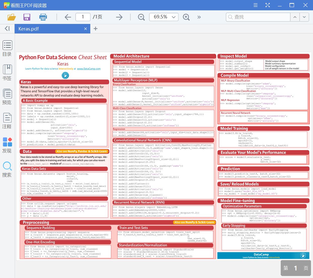Open the 目录 table of contents panel
Image resolution: width=313 pixels, height=278 pixels.
point(7,48)
